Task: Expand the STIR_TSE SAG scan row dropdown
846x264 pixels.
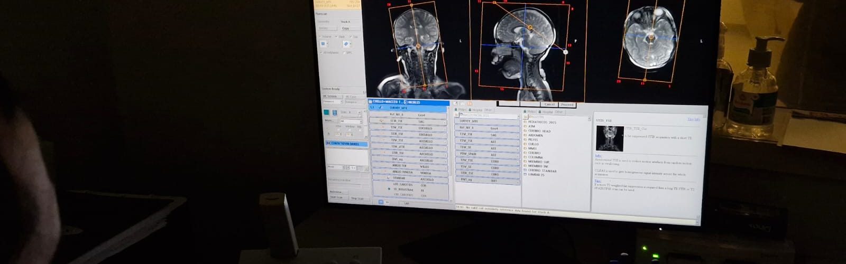Action: tap(445, 122)
